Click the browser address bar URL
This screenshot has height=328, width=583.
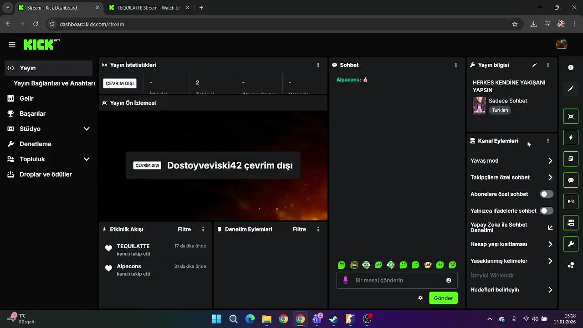coord(92,24)
